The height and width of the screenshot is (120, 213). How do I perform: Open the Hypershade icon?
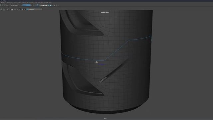49,5
